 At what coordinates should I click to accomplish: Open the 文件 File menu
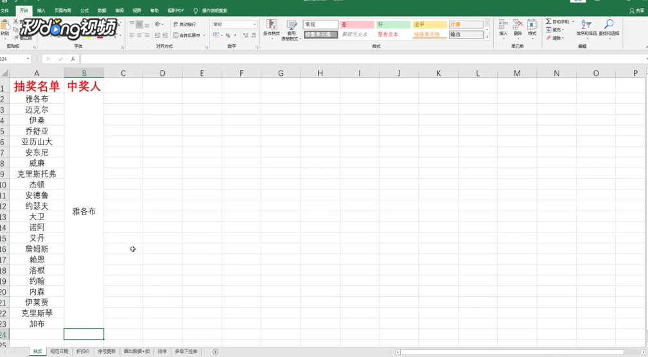click(x=5, y=11)
